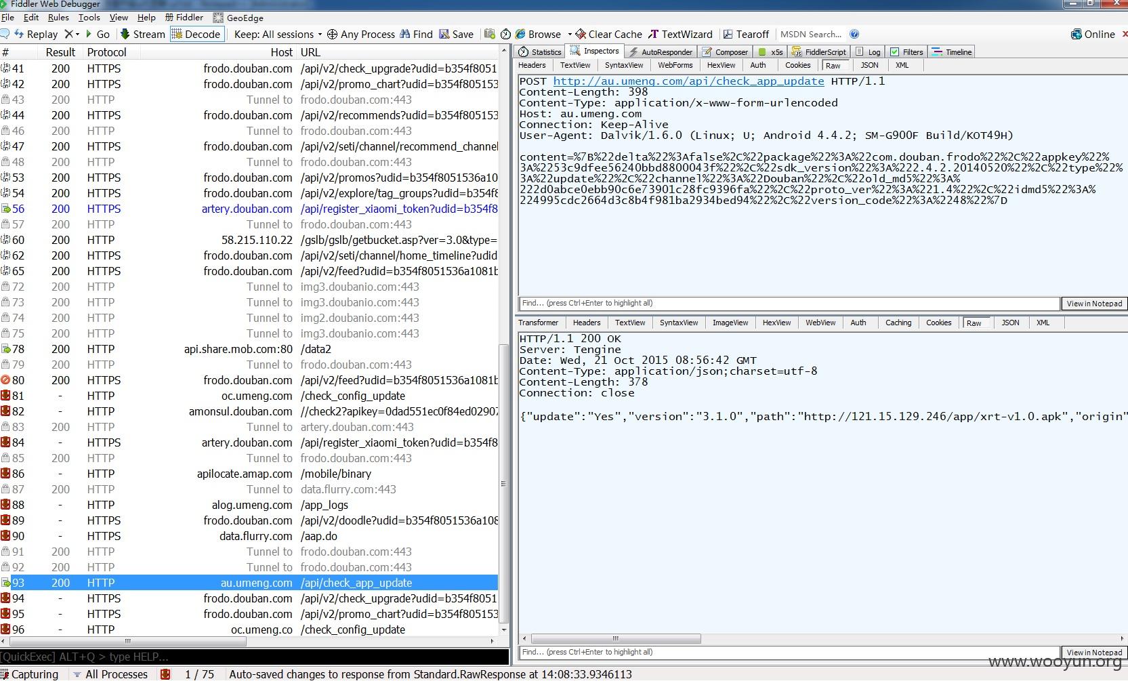The image size is (1128, 681).
Task: Click the timer clock icon in toolbar
Action: coord(505,34)
